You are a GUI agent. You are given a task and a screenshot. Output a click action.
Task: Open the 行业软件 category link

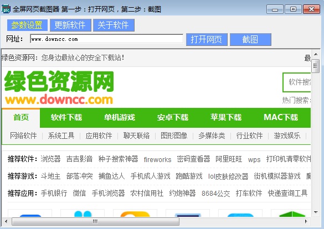[249, 136]
